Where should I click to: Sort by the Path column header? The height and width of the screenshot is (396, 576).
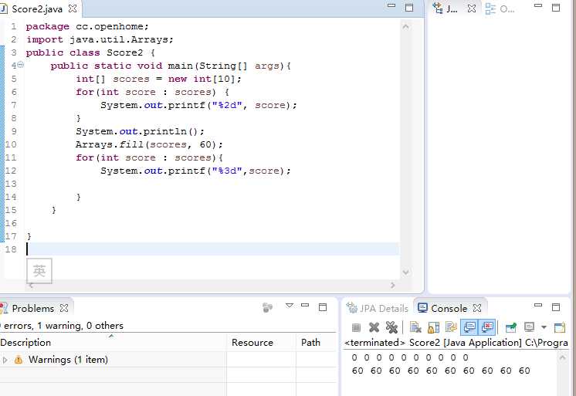point(317,343)
